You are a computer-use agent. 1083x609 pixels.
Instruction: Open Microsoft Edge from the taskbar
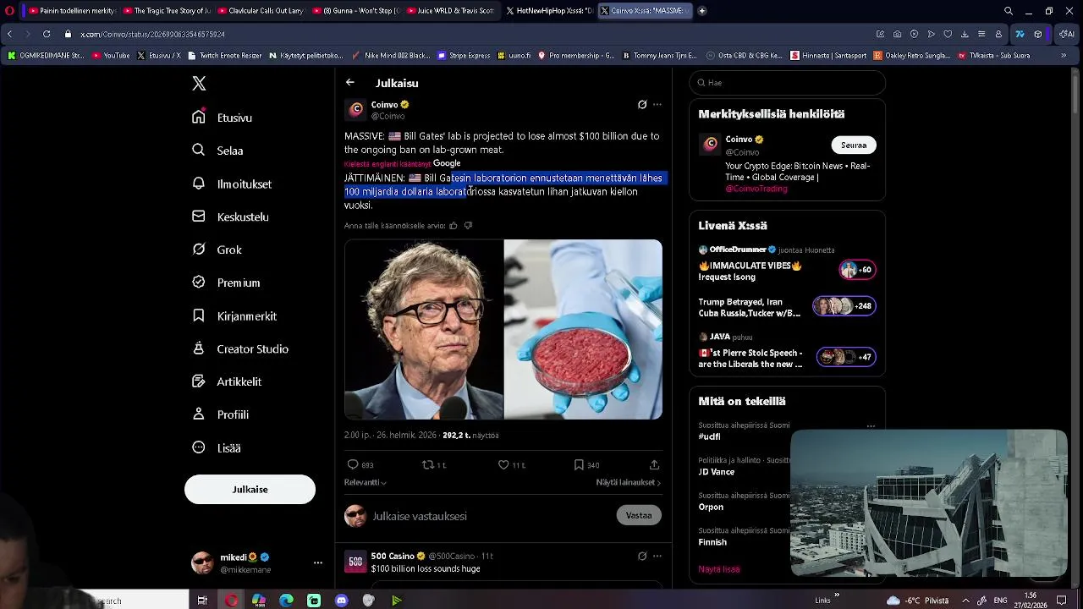click(286, 601)
